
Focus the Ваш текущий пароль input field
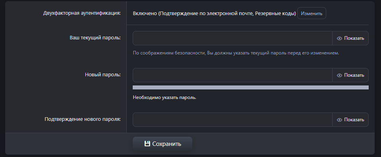click(232, 38)
